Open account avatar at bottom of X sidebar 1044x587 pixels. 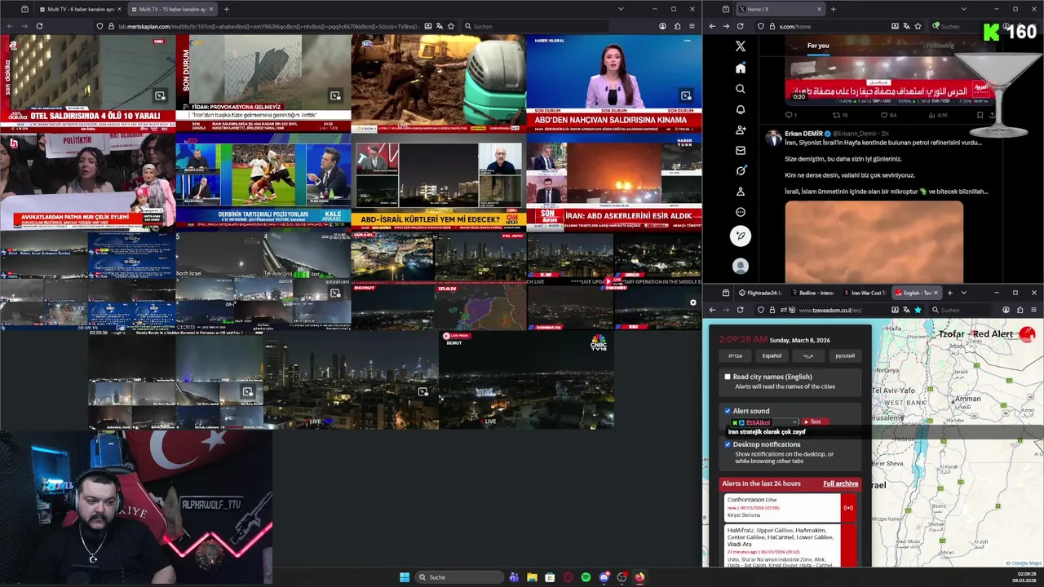click(741, 266)
